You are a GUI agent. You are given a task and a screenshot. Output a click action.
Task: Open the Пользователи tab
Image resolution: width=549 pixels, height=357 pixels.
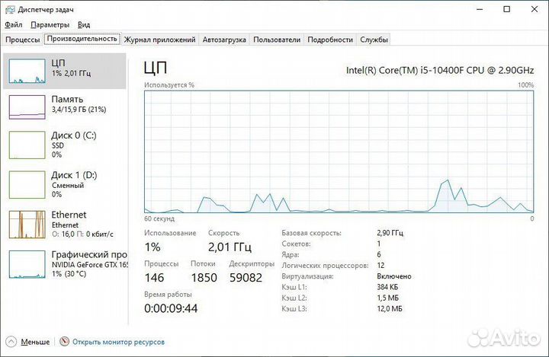[x=278, y=40]
